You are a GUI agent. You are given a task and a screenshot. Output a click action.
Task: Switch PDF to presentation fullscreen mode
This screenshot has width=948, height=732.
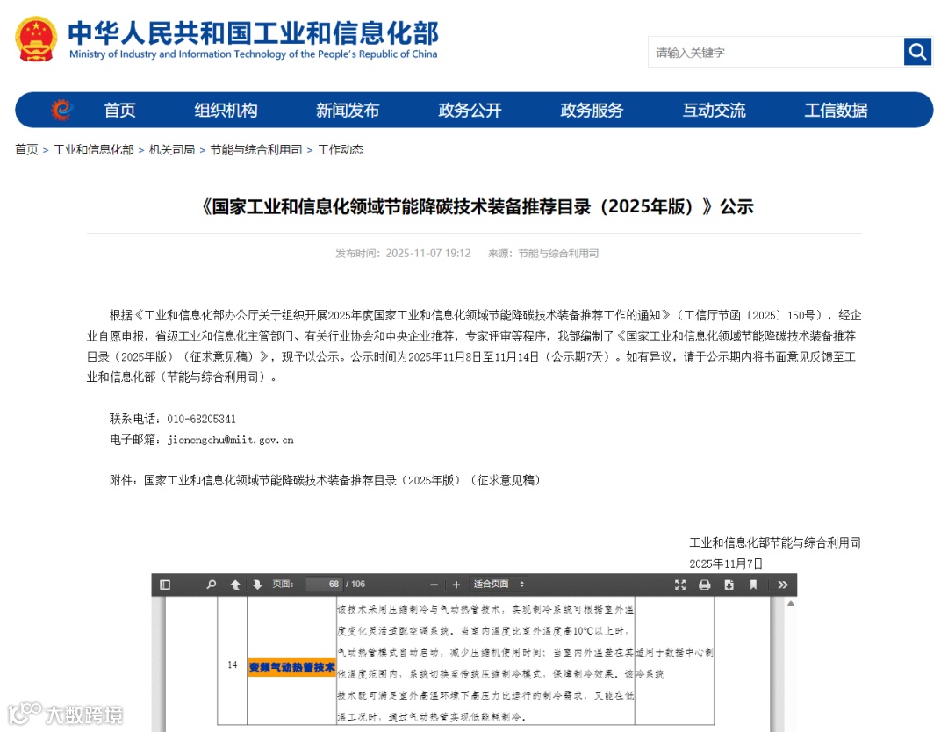680,585
